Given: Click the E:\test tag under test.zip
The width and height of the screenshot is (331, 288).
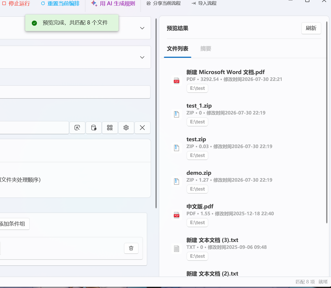Looking at the screenshot, I should click(197, 155).
